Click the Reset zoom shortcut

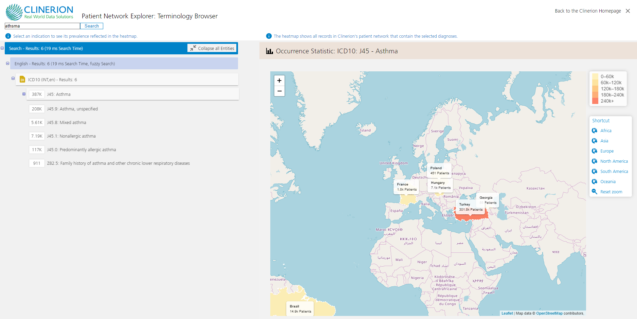pos(611,192)
